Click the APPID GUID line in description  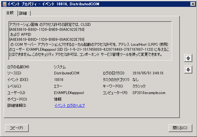tap(47, 40)
